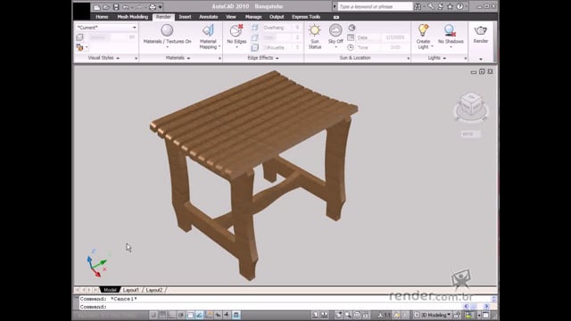Viewport: 571px width, 321px height.
Task: Toggle Quick Properties in status bar
Action: 236,315
